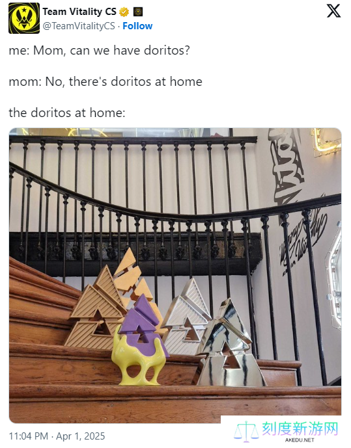This screenshot has height=448, width=351.
Task: Follow the Team Vitality CS account
Action: click(137, 26)
